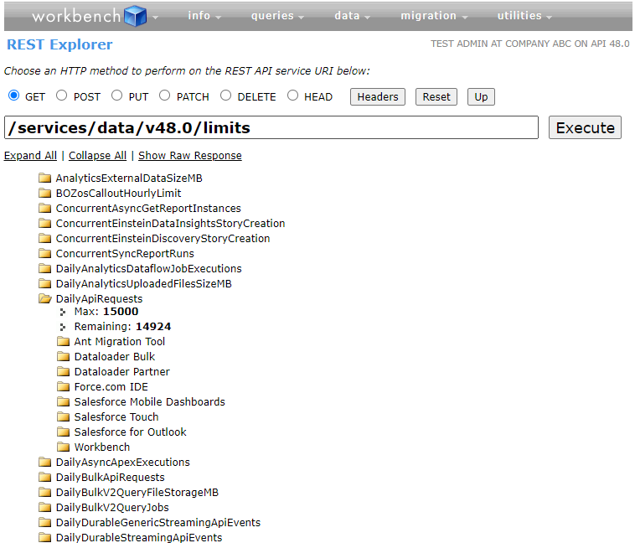Click the Salesforce Touch label

pos(116,417)
